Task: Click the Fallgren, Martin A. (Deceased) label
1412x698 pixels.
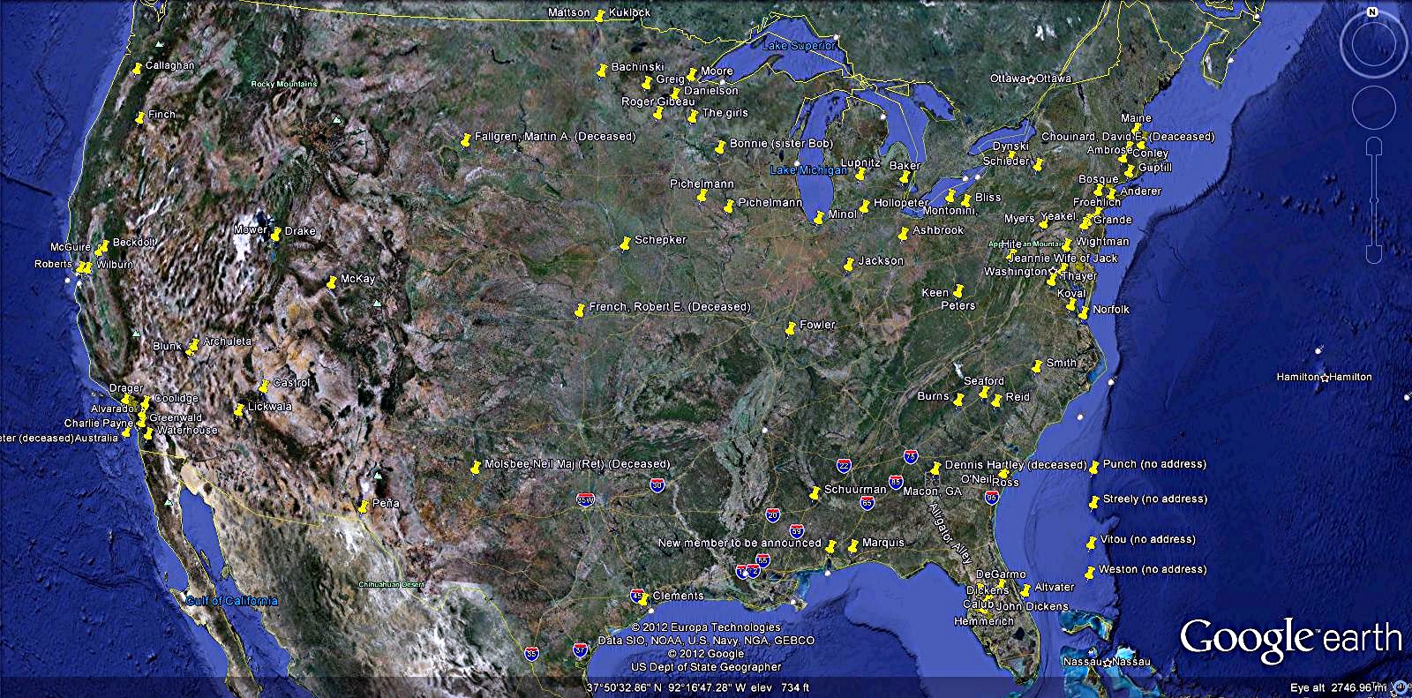Action: pos(554,137)
